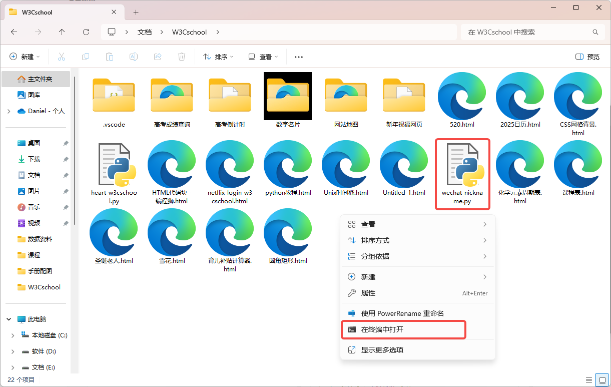Image resolution: width=611 pixels, height=387 pixels.
Task: Select the python教程.html file
Action: (288, 168)
